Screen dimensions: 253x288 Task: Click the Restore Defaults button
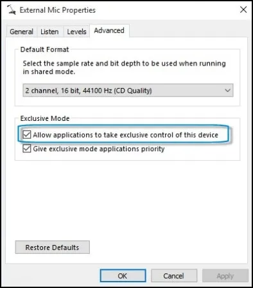pyautogui.click(x=53, y=248)
